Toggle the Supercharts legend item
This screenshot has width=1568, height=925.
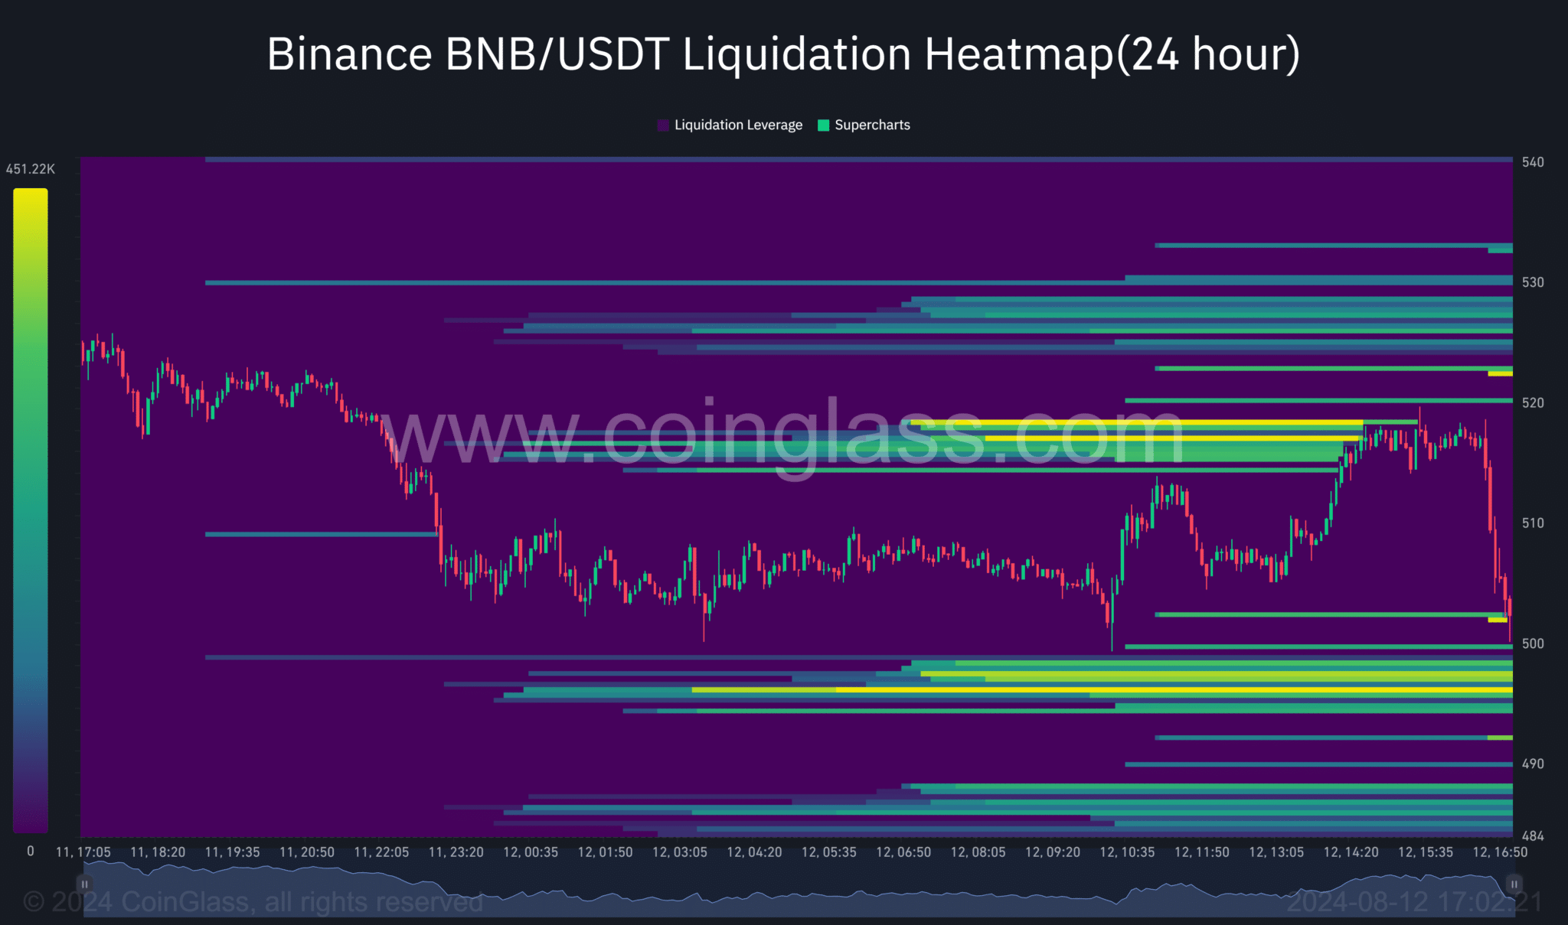871,125
